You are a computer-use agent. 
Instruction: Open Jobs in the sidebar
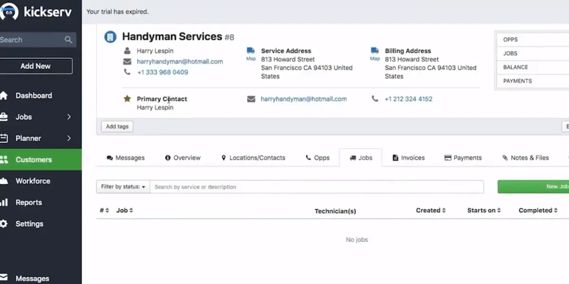coord(24,117)
